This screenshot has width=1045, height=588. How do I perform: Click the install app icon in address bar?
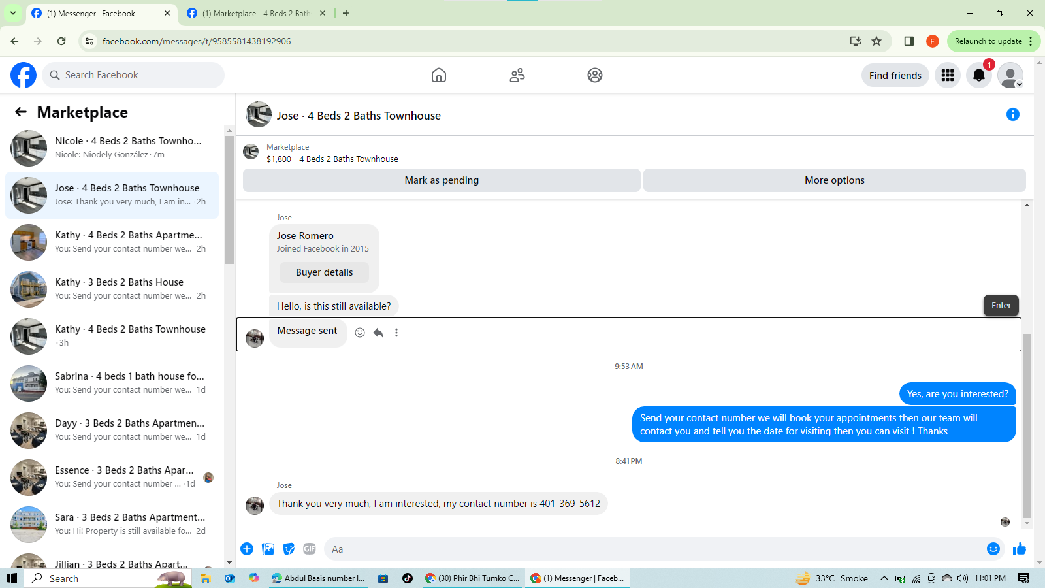coord(855,41)
